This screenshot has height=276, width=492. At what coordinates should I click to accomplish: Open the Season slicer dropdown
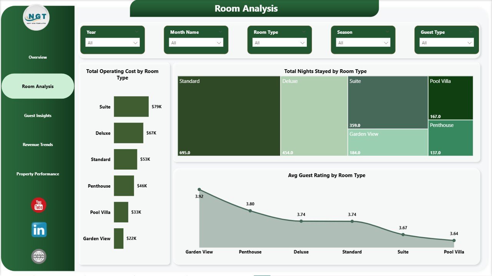[363, 43]
